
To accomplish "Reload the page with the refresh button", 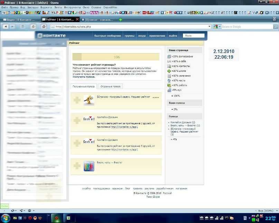I will click(x=33, y=27).
